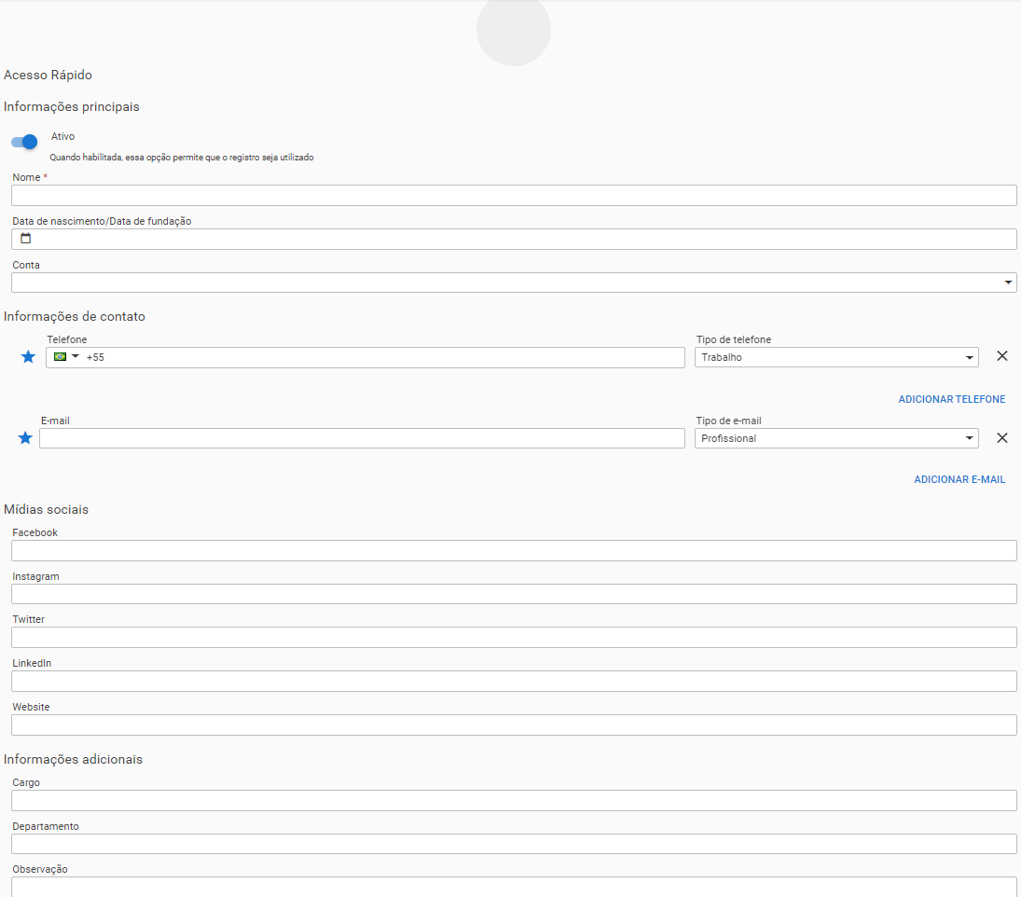
Task: Click the Twitter input field
Action: coord(514,637)
